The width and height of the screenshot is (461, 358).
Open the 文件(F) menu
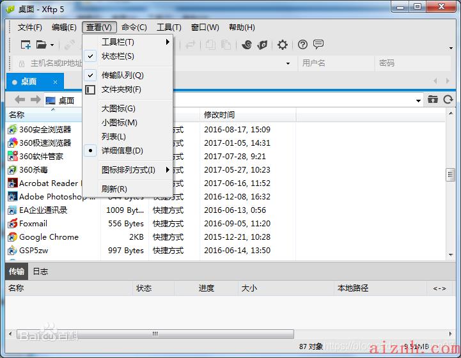coord(29,27)
